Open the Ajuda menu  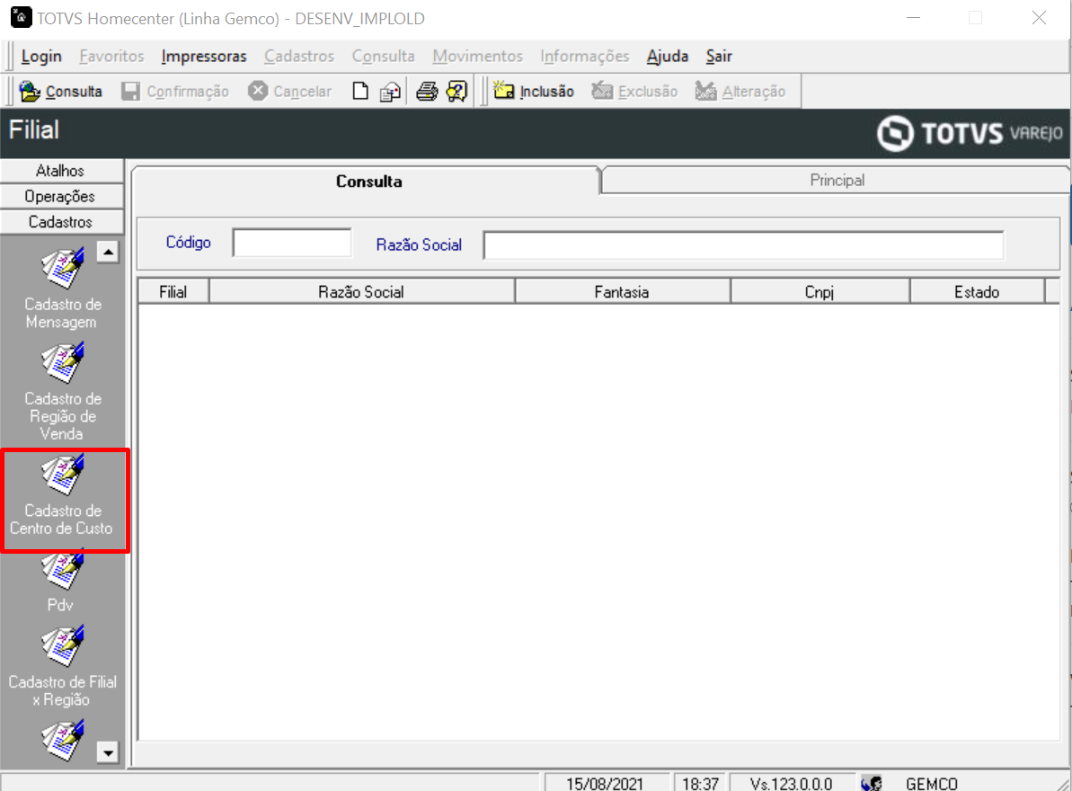[668, 56]
